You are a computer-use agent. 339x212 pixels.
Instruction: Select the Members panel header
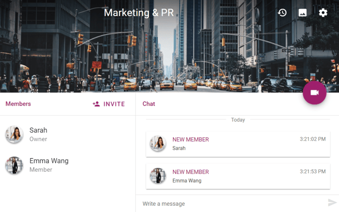(x=18, y=104)
